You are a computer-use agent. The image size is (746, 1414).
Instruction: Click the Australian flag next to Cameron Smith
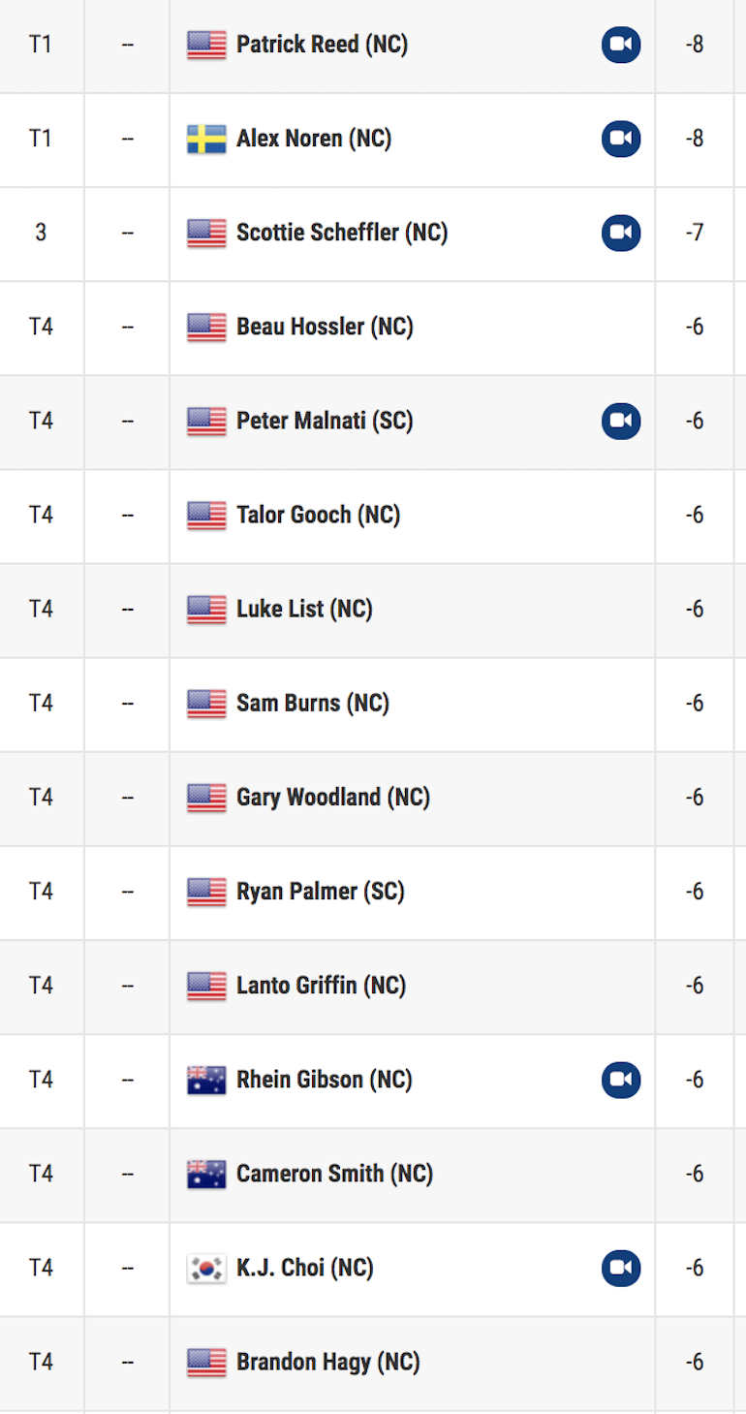206,1175
